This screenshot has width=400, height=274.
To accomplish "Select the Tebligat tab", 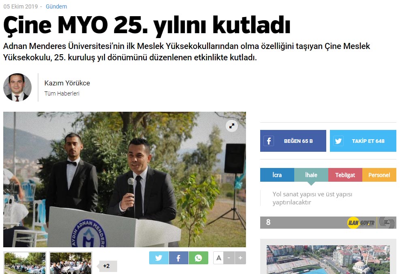I will coord(345,175).
